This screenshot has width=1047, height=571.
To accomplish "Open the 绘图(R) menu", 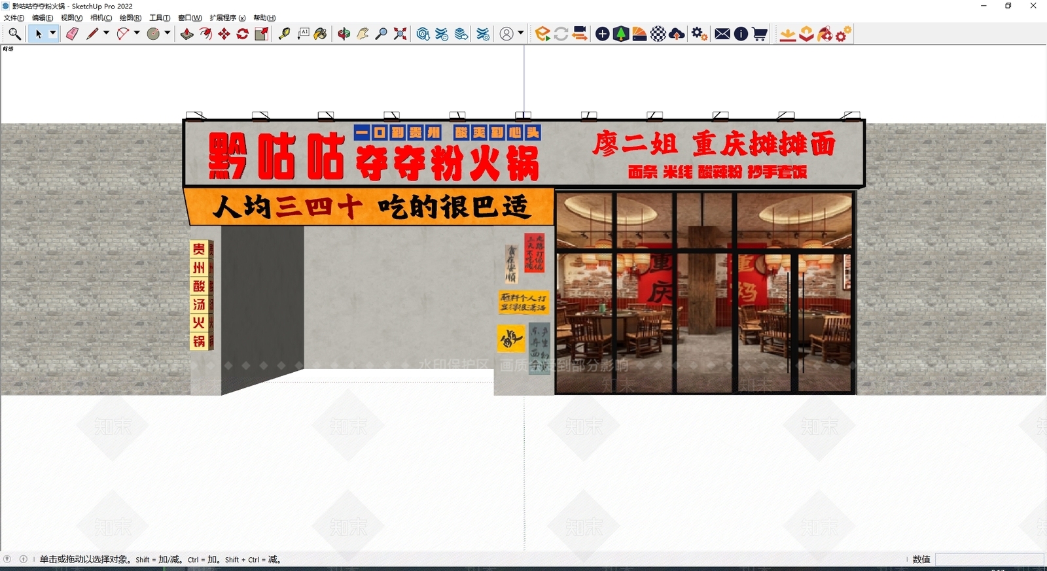I will click(x=130, y=18).
